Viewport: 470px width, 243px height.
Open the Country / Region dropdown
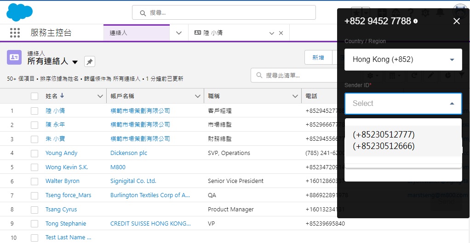pyautogui.click(x=403, y=60)
